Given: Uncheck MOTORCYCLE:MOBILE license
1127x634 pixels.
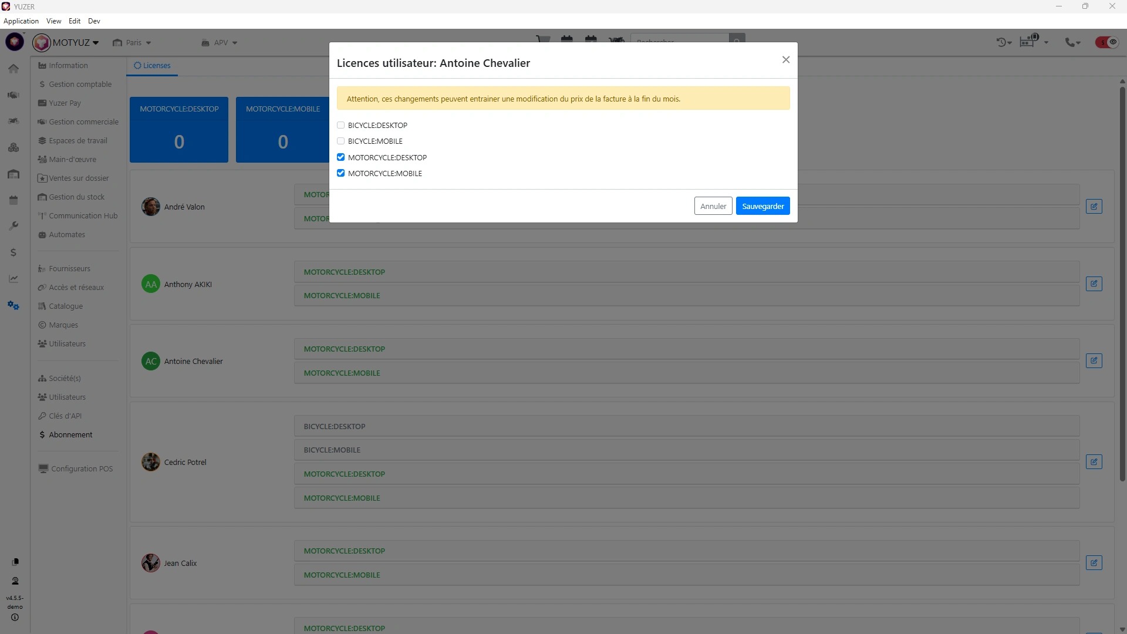Looking at the screenshot, I should [340, 173].
